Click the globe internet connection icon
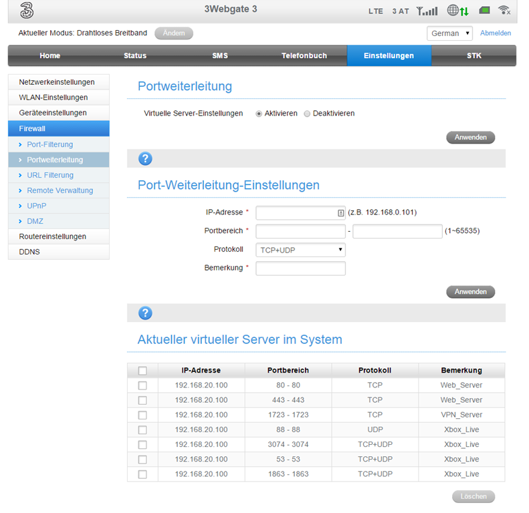Image resolution: width=529 pixels, height=513 pixels. pos(453,11)
